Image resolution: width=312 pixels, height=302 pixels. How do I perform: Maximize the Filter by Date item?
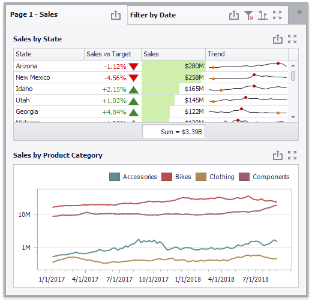pyautogui.click(x=277, y=15)
